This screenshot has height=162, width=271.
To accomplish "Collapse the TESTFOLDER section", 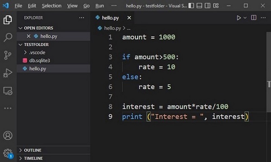I will coord(54,45).
